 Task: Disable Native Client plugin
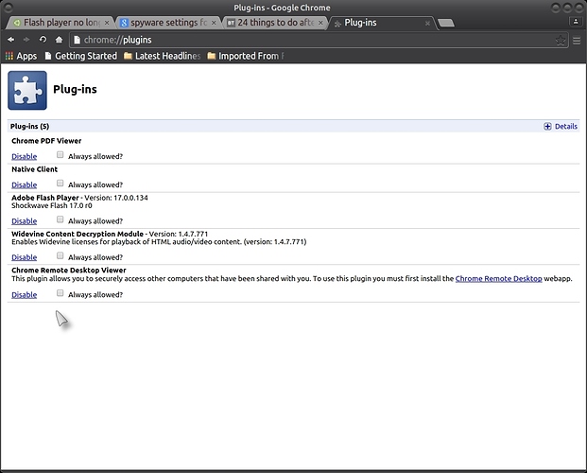click(x=24, y=184)
